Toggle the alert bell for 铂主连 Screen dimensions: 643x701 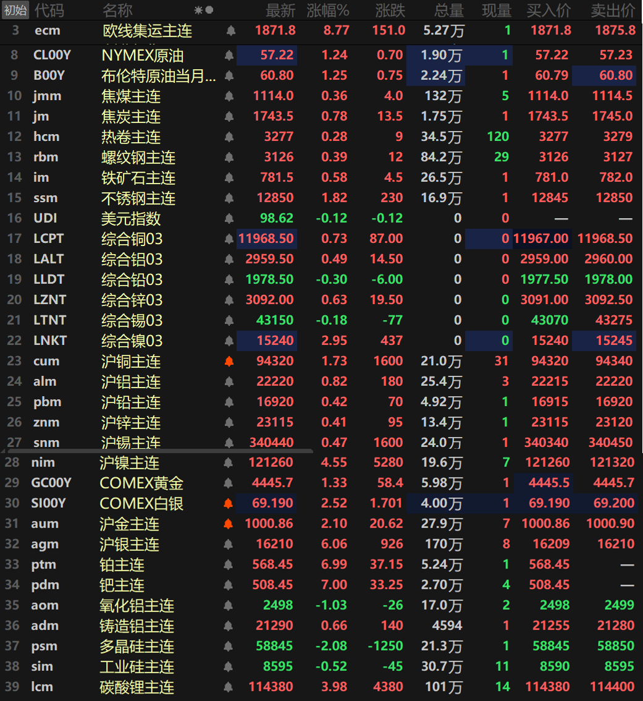coord(229,565)
